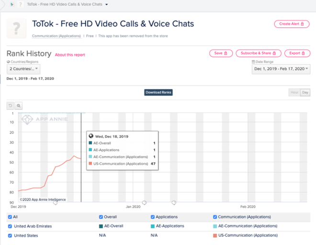Click the Download Ranks button

tap(158, 92)
